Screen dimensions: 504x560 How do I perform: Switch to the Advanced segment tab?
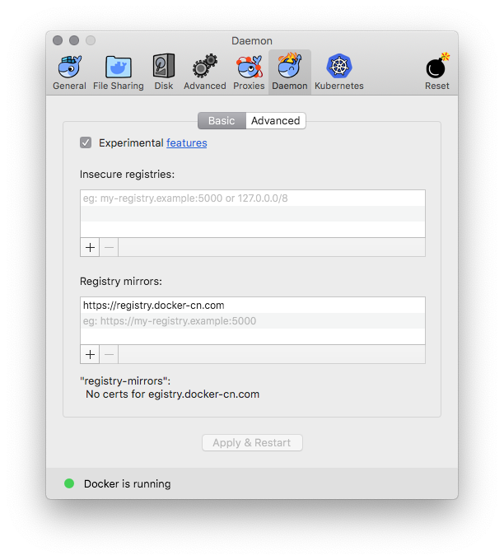(275, 121)
